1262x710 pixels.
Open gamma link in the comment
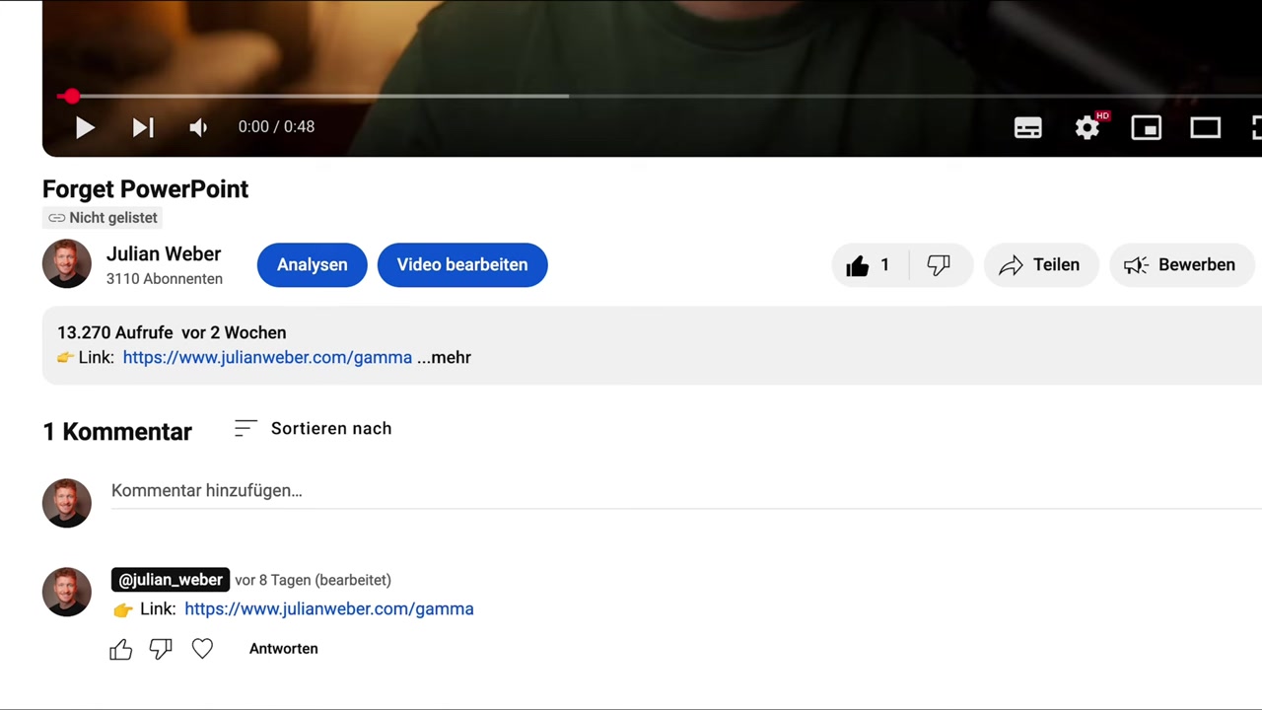(x=329, y=608)
